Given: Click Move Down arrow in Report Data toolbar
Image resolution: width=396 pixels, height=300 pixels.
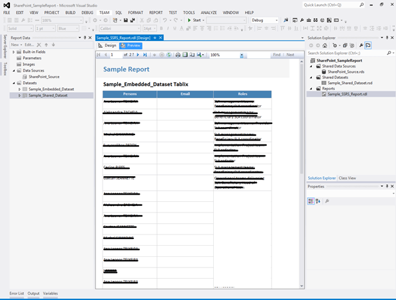Looking at the screenshot, I should click(x=53, y=44).
